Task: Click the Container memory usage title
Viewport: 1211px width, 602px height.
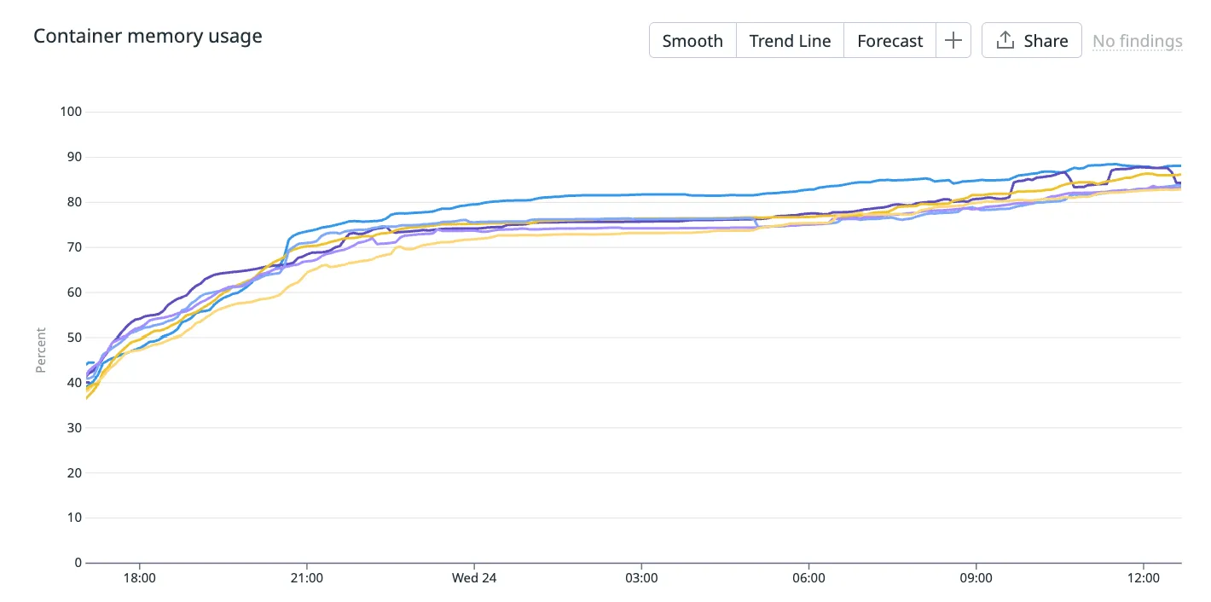Action: (148, 36)
